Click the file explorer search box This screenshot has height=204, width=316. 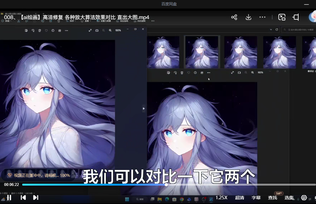pyautogui.click(x=299, y=30)
